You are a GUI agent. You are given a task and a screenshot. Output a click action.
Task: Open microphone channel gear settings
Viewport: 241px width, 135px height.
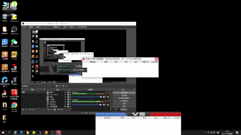point(108,97)
